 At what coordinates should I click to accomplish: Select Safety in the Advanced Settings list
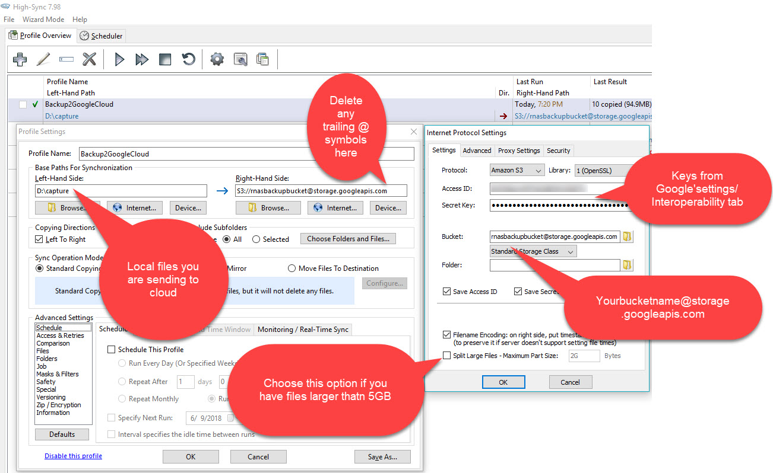tap(46, 382)
